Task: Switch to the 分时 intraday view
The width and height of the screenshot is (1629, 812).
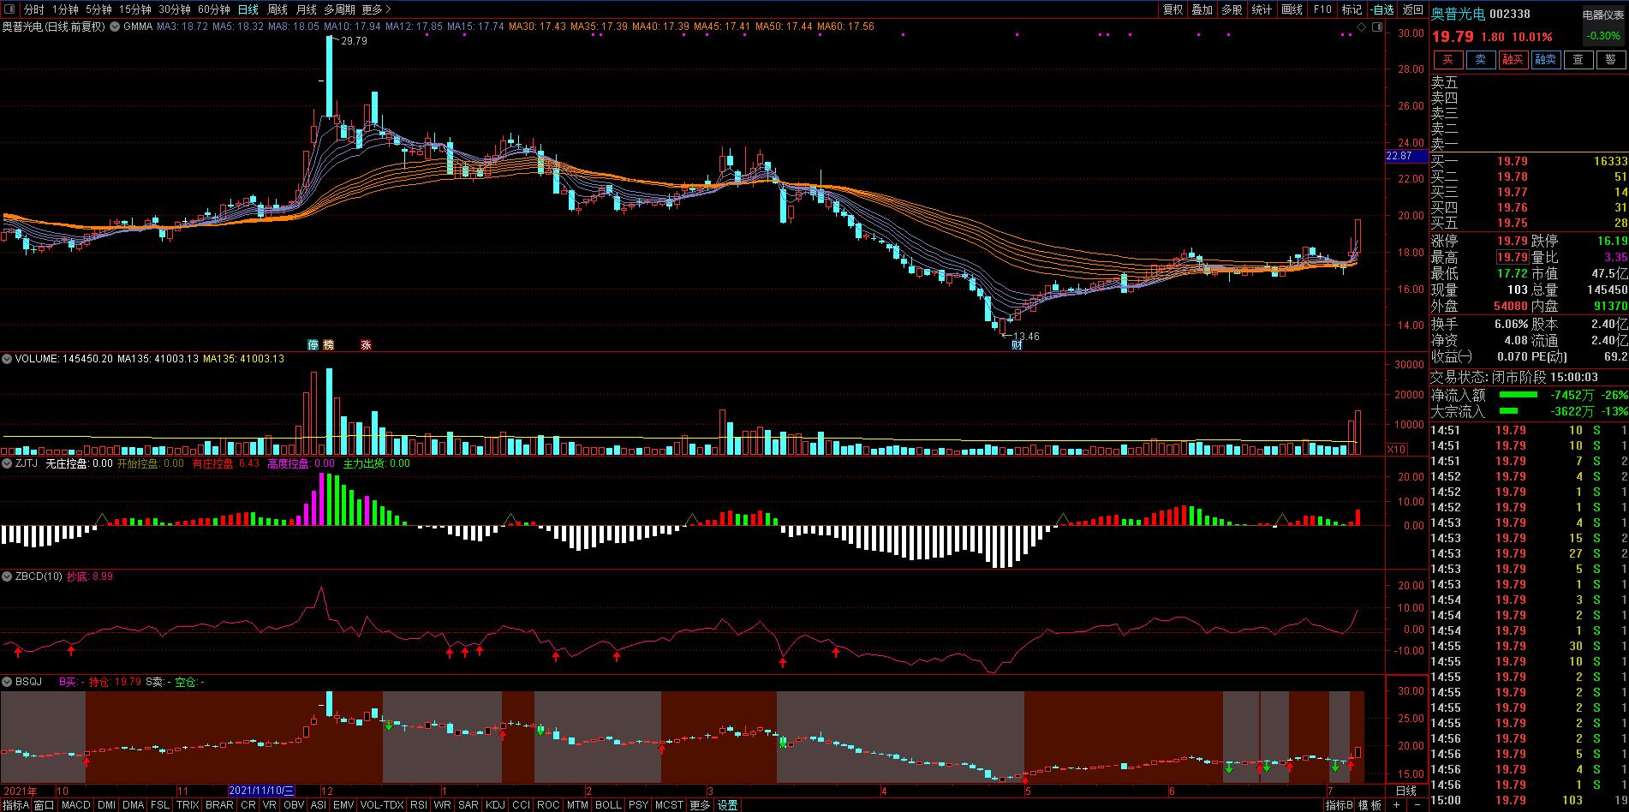Action: coord(33,9)
